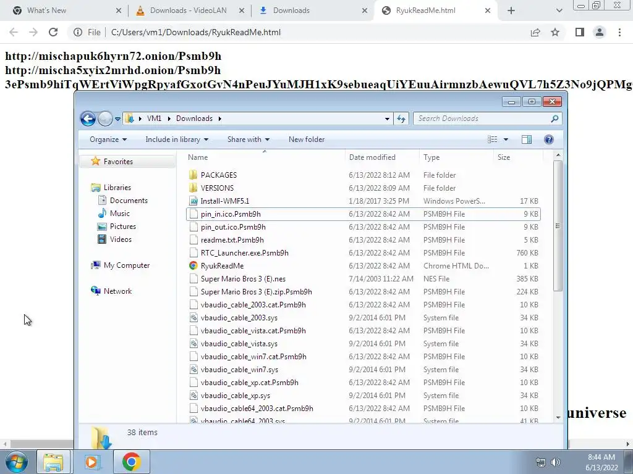
Task: Click the Explorer forward navigation arrow
Action: 105,118
